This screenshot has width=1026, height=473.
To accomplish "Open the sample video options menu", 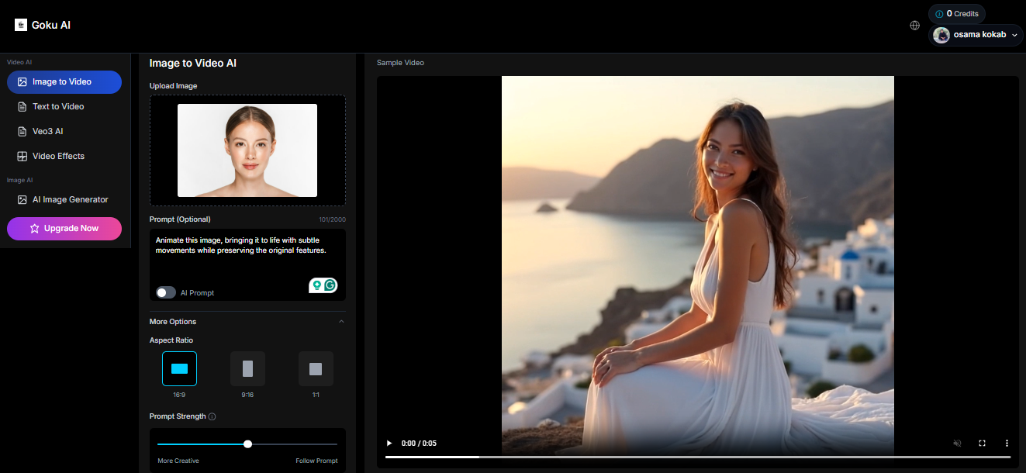I will pos(1007,443).
